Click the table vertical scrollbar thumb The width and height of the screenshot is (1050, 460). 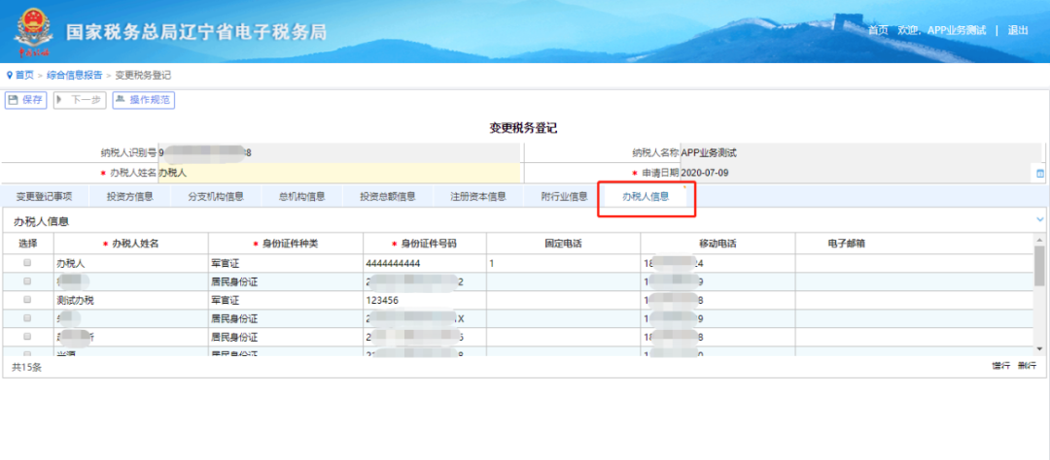1038,265
